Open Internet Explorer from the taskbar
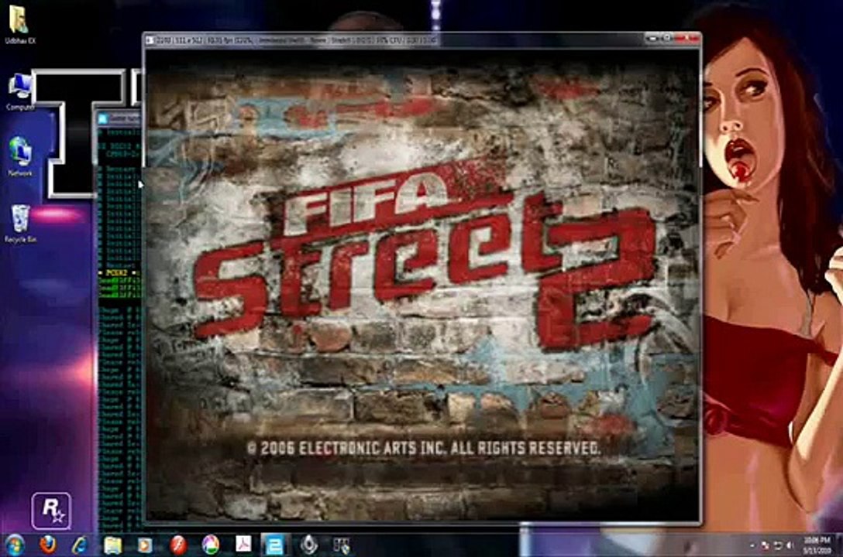Viewport: 843px width, 557px height. click(80, 545)
